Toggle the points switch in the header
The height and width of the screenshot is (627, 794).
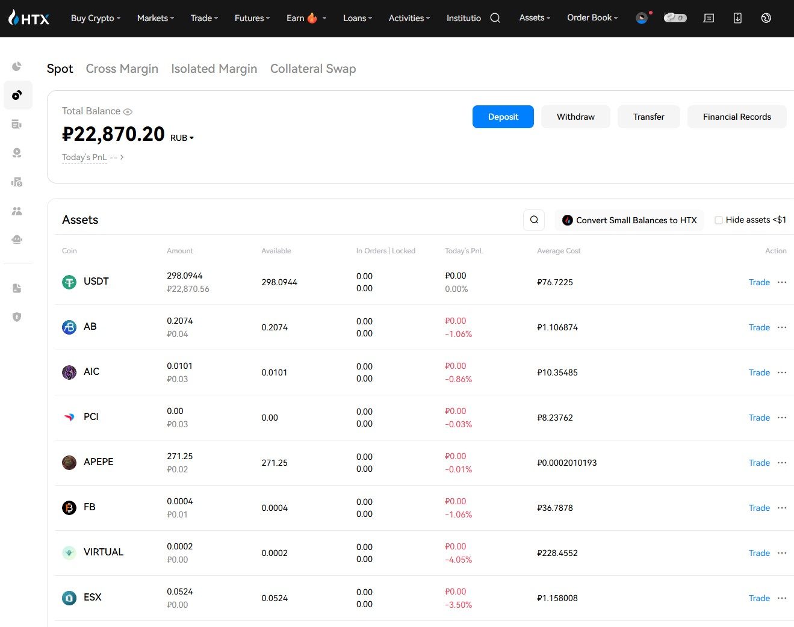675,18
